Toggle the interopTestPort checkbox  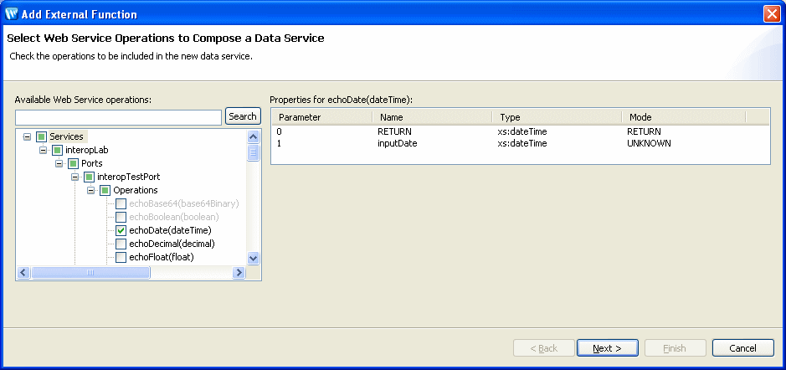(90, 177)
